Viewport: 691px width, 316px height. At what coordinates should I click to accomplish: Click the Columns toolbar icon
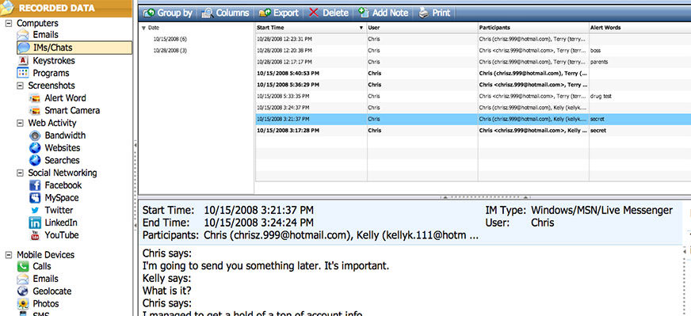point(208,13)
